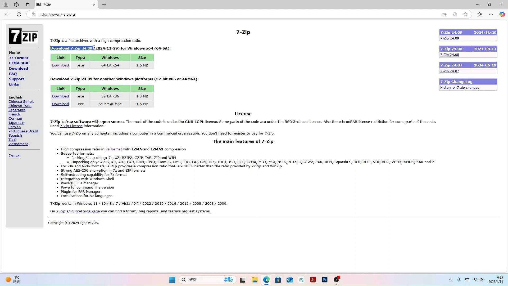Open the translate page icon

[x=444, y=14]
